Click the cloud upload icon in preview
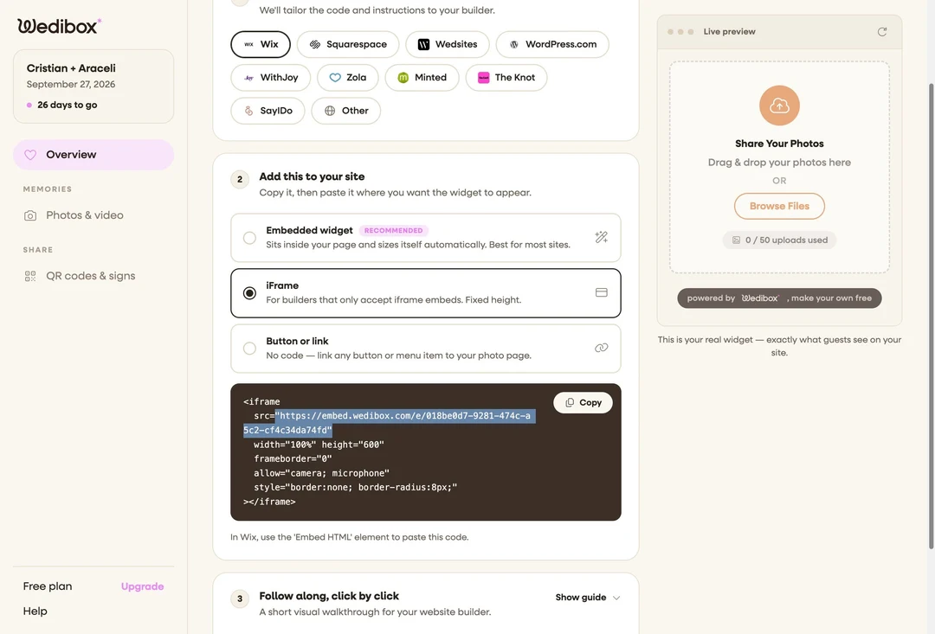This screenshot has height=634, width=935. 779,106
